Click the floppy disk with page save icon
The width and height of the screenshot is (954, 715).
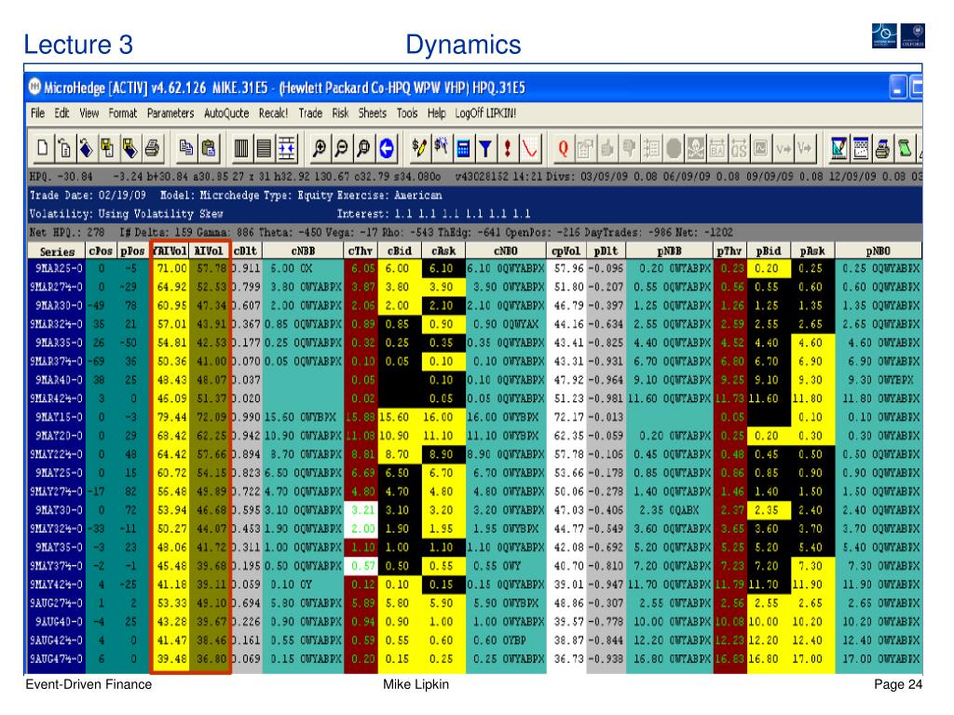tap(108, 148)
